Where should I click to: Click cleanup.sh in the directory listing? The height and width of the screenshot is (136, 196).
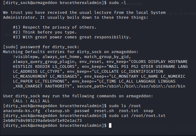57,111
